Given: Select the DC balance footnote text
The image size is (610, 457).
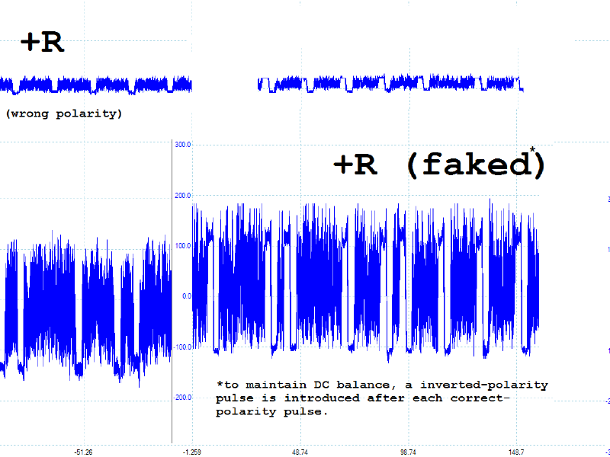Looking at the screenshot, I should click(x=381, y=398).
